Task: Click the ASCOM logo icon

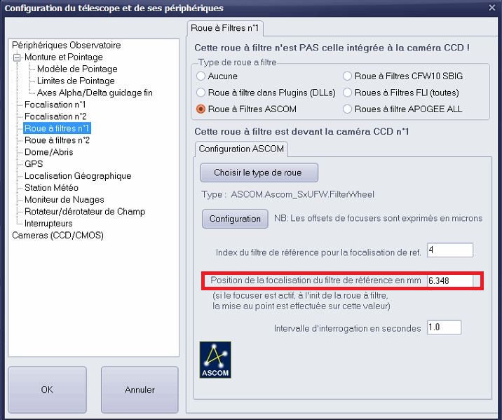Action: (x=215, y=359)
